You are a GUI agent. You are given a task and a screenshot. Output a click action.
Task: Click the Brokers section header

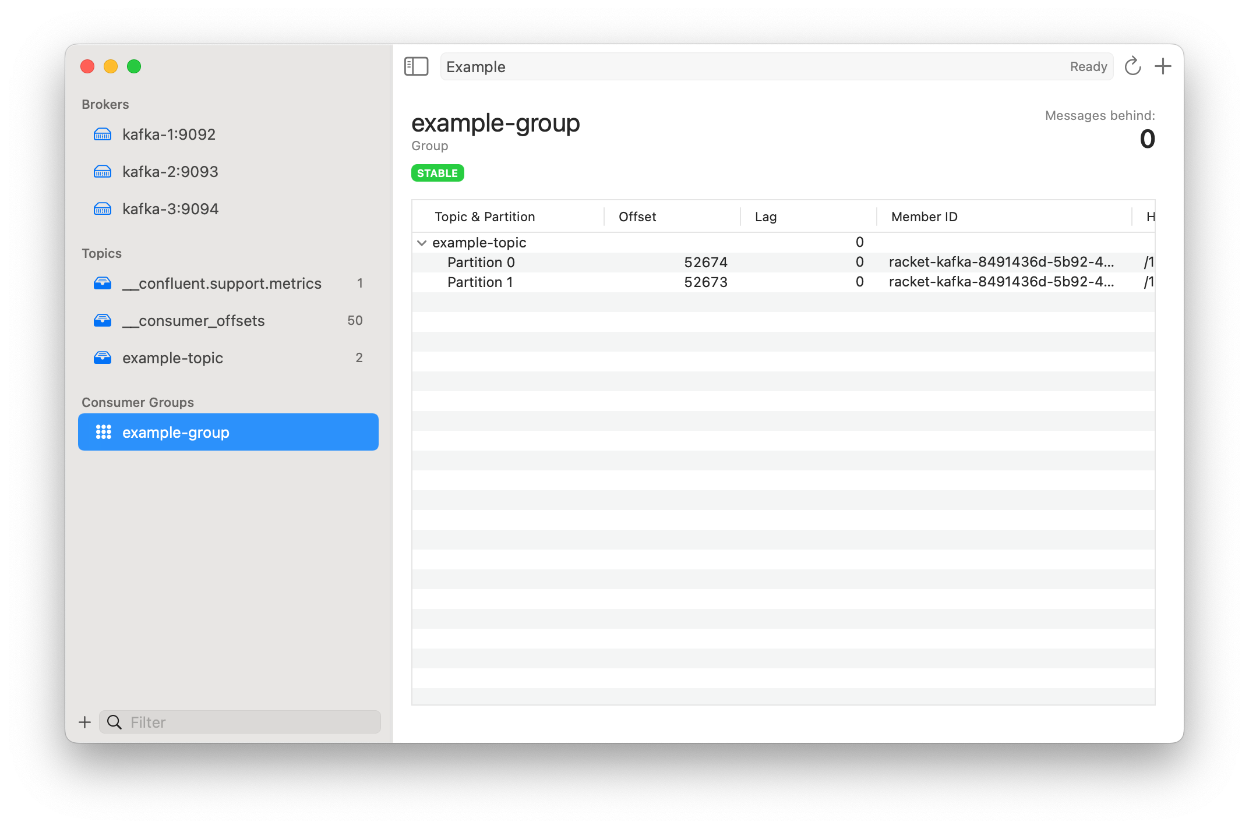[105, 104]
